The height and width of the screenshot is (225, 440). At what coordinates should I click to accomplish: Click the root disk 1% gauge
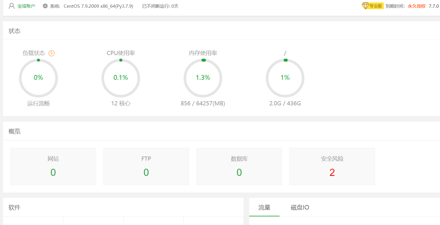[285, 78]
